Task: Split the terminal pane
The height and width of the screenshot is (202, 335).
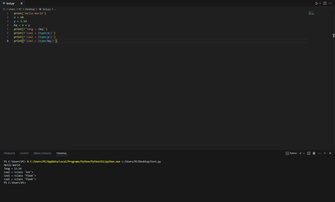Action: pos(309,153)
